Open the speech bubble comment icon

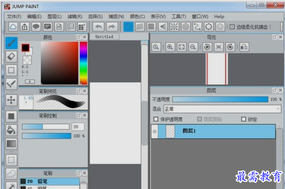[x=36, y=27]
